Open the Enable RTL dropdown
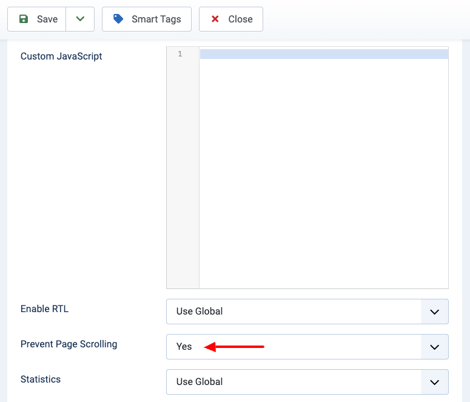 point(307,312)
